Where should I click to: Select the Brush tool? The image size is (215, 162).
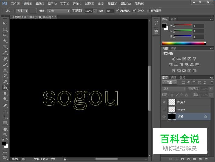pos(5,64)
